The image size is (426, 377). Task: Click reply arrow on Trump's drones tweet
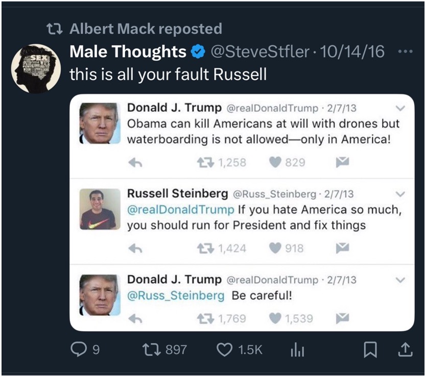click(x=135, y=162)
